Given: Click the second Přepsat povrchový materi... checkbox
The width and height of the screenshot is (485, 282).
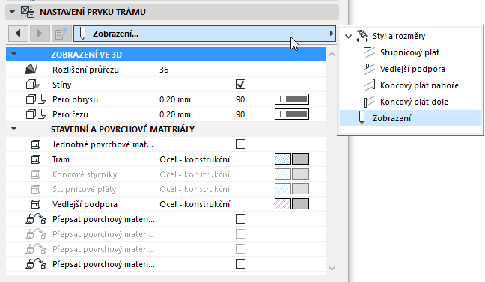Looking at the screenshot, I should click(241, 234).
